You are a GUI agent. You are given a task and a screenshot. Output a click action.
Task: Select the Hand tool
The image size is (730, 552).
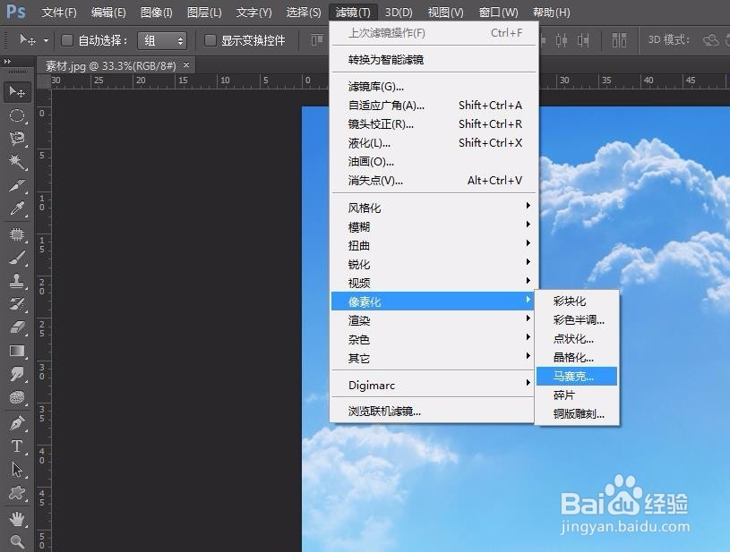point(17,518)
